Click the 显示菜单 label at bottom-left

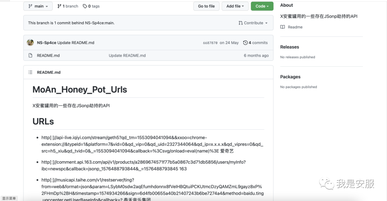coord(9,198)
